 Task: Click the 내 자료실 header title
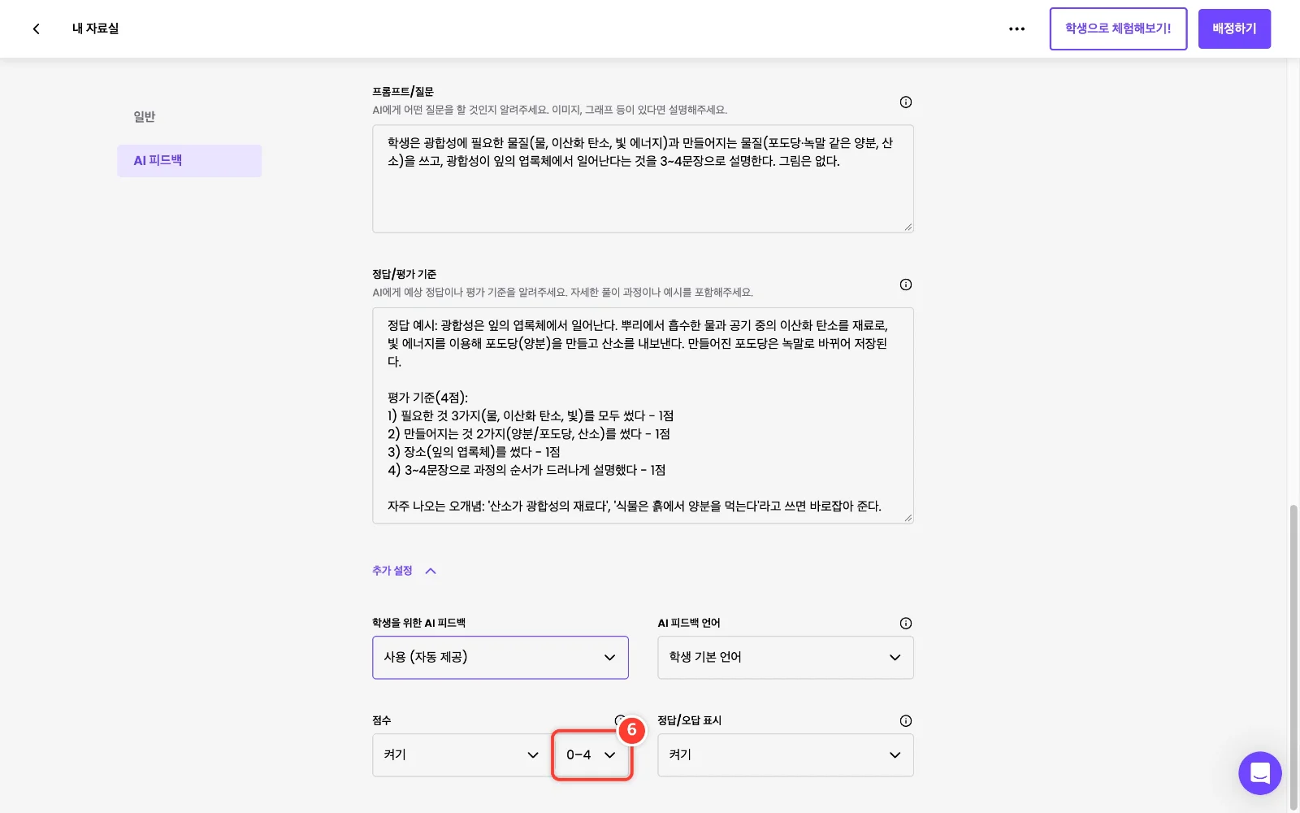tap(96, 28)
